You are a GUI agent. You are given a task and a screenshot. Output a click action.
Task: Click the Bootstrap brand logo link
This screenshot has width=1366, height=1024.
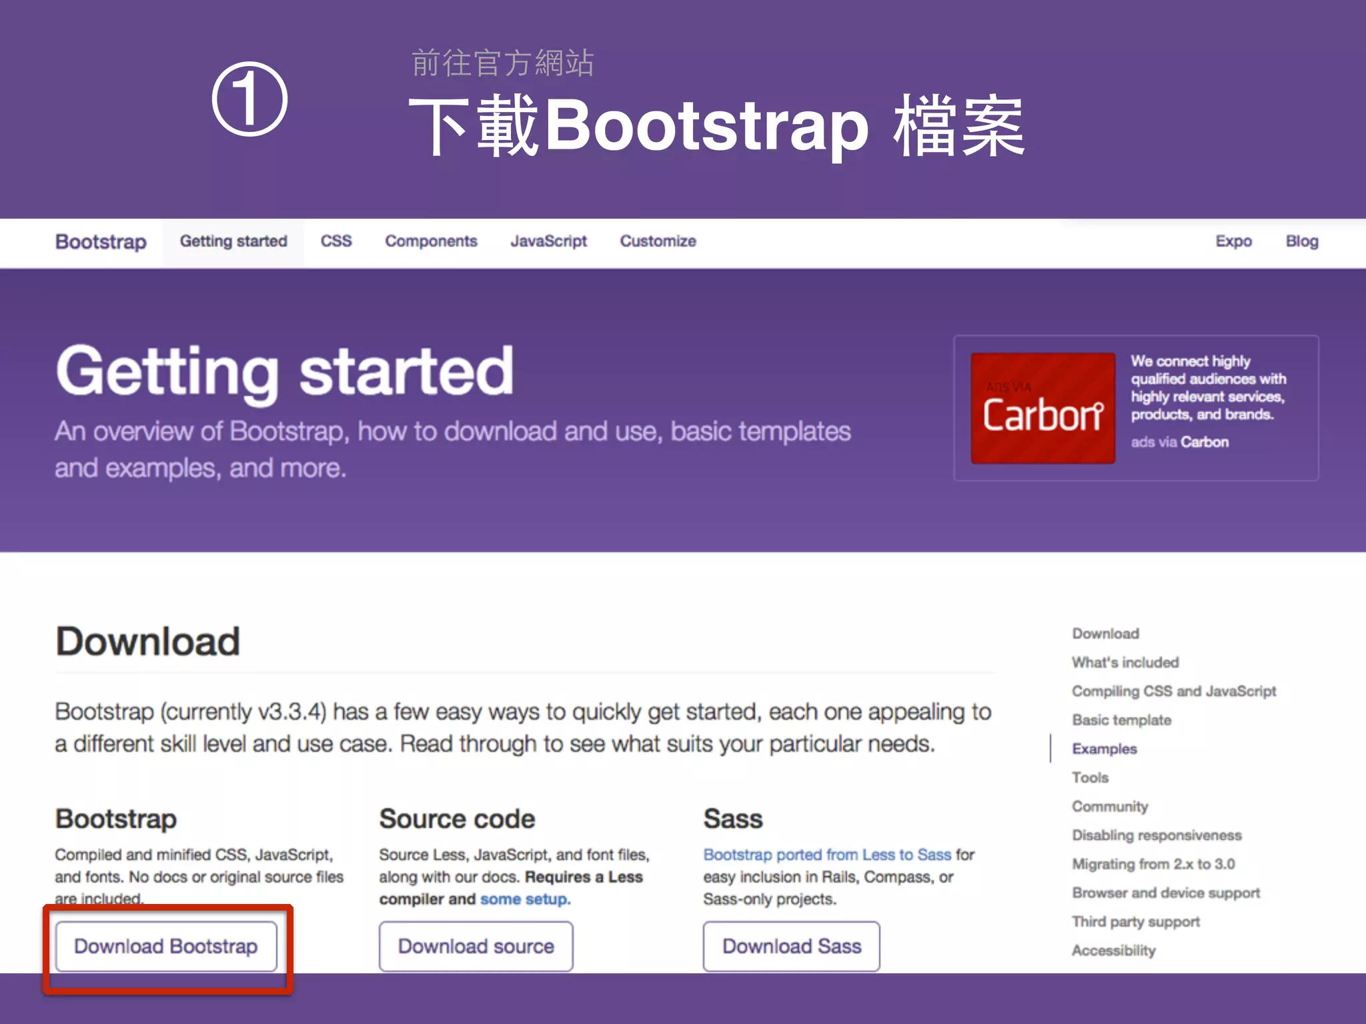[x=101, y=241]
